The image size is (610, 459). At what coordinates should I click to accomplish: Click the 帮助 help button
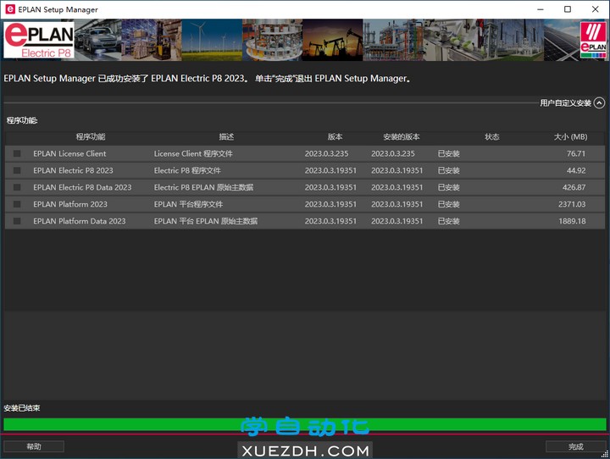click(x=34, y=446)
